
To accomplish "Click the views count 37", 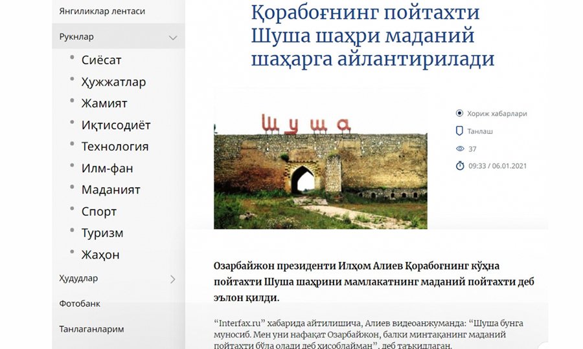I will coord(472,149).
